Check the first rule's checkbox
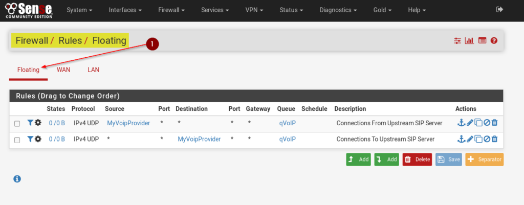 pyautogui.click(x=17, y=124)
